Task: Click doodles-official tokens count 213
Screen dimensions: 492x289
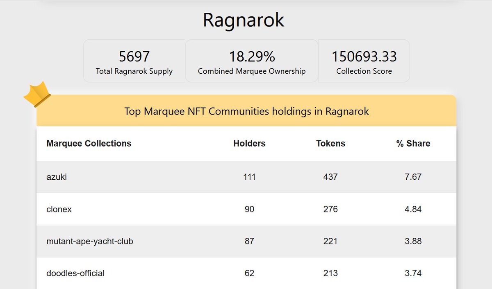Action: click(x=330, y=273)
